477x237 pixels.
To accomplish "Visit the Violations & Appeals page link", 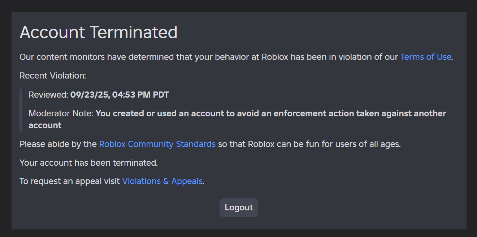I will click(162, 181).
